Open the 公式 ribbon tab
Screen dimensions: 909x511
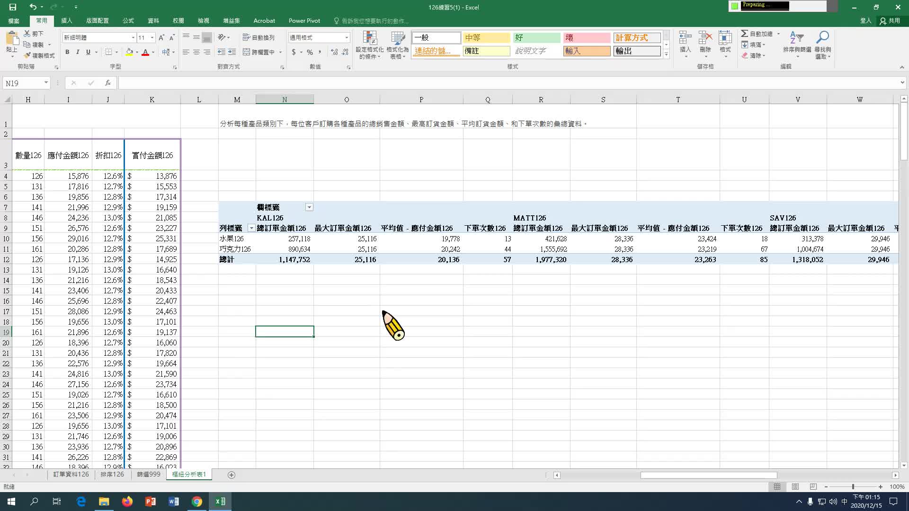coord(128,20)
